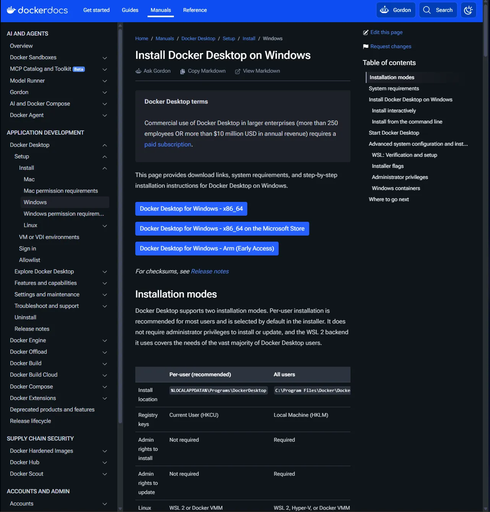Expand Features and capabilities chevron

point(105,283)
